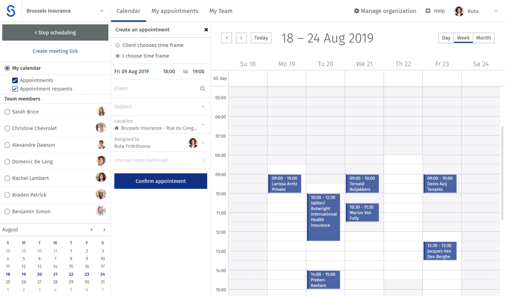Click Domenic De Lang's avatar photo
This screenshot has width=505, height=296.
pos(101,161)
